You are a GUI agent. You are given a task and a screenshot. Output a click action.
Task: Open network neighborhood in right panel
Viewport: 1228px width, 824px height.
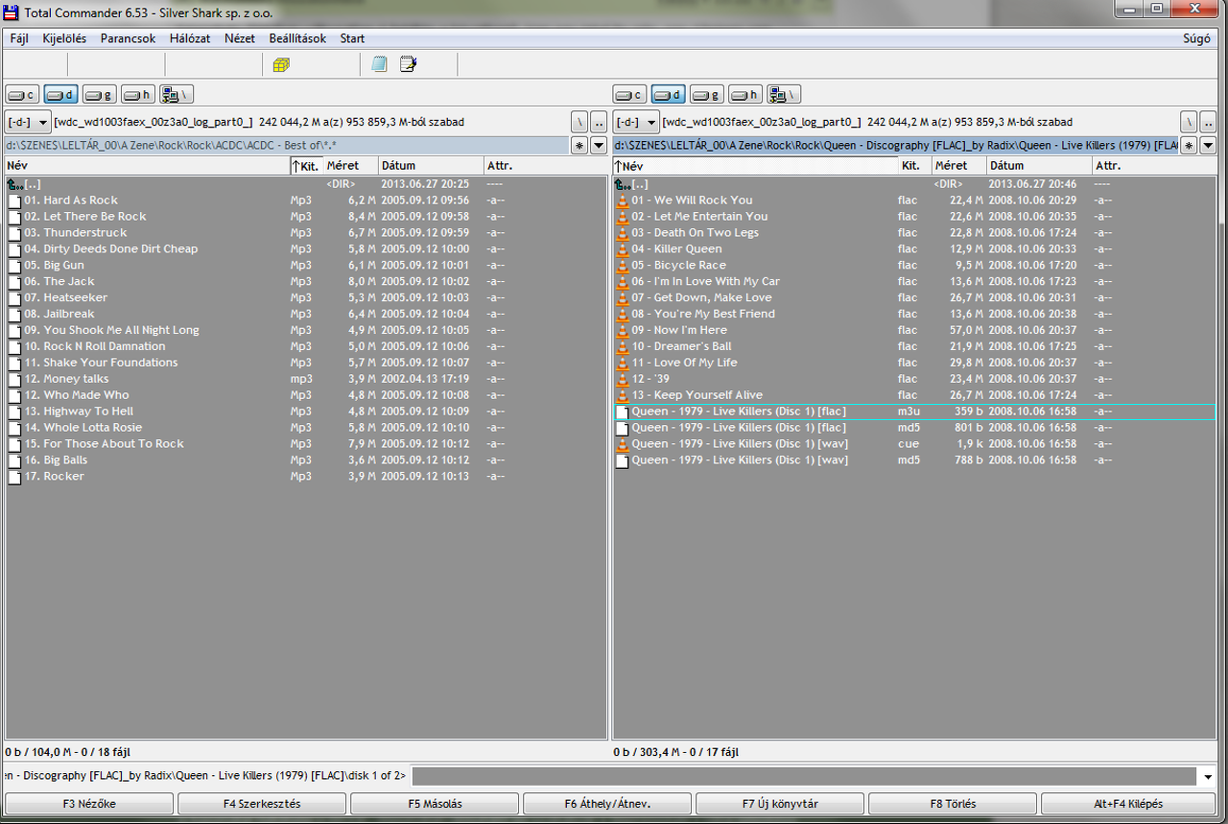(784, 94)
